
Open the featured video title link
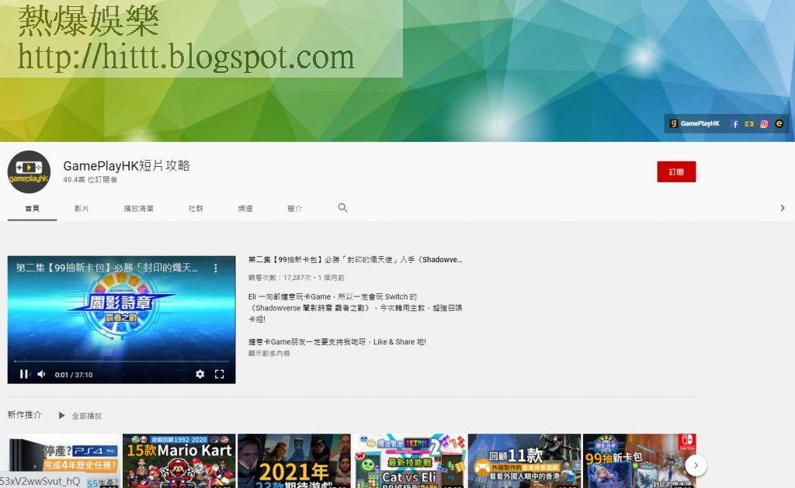coord(355,259)
